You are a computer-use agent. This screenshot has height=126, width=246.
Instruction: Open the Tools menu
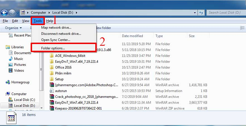[x=38, y=21]
